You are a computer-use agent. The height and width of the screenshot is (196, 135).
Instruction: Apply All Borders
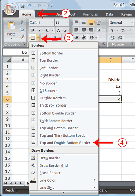[x=64, y=90]
